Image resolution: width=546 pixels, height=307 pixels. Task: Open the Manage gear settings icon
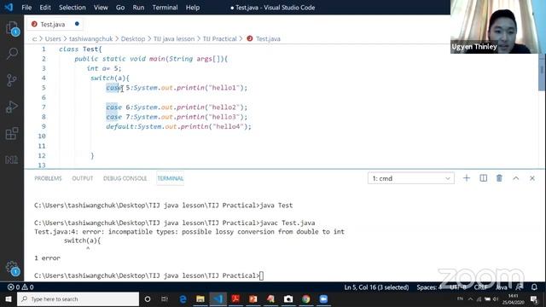tap(12, 267)
